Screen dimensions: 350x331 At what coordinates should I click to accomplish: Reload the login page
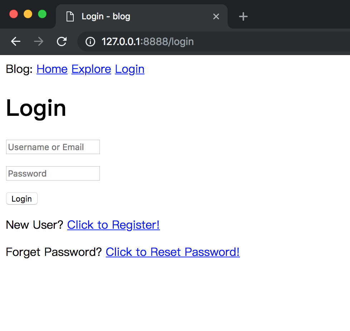click(62, 41)
